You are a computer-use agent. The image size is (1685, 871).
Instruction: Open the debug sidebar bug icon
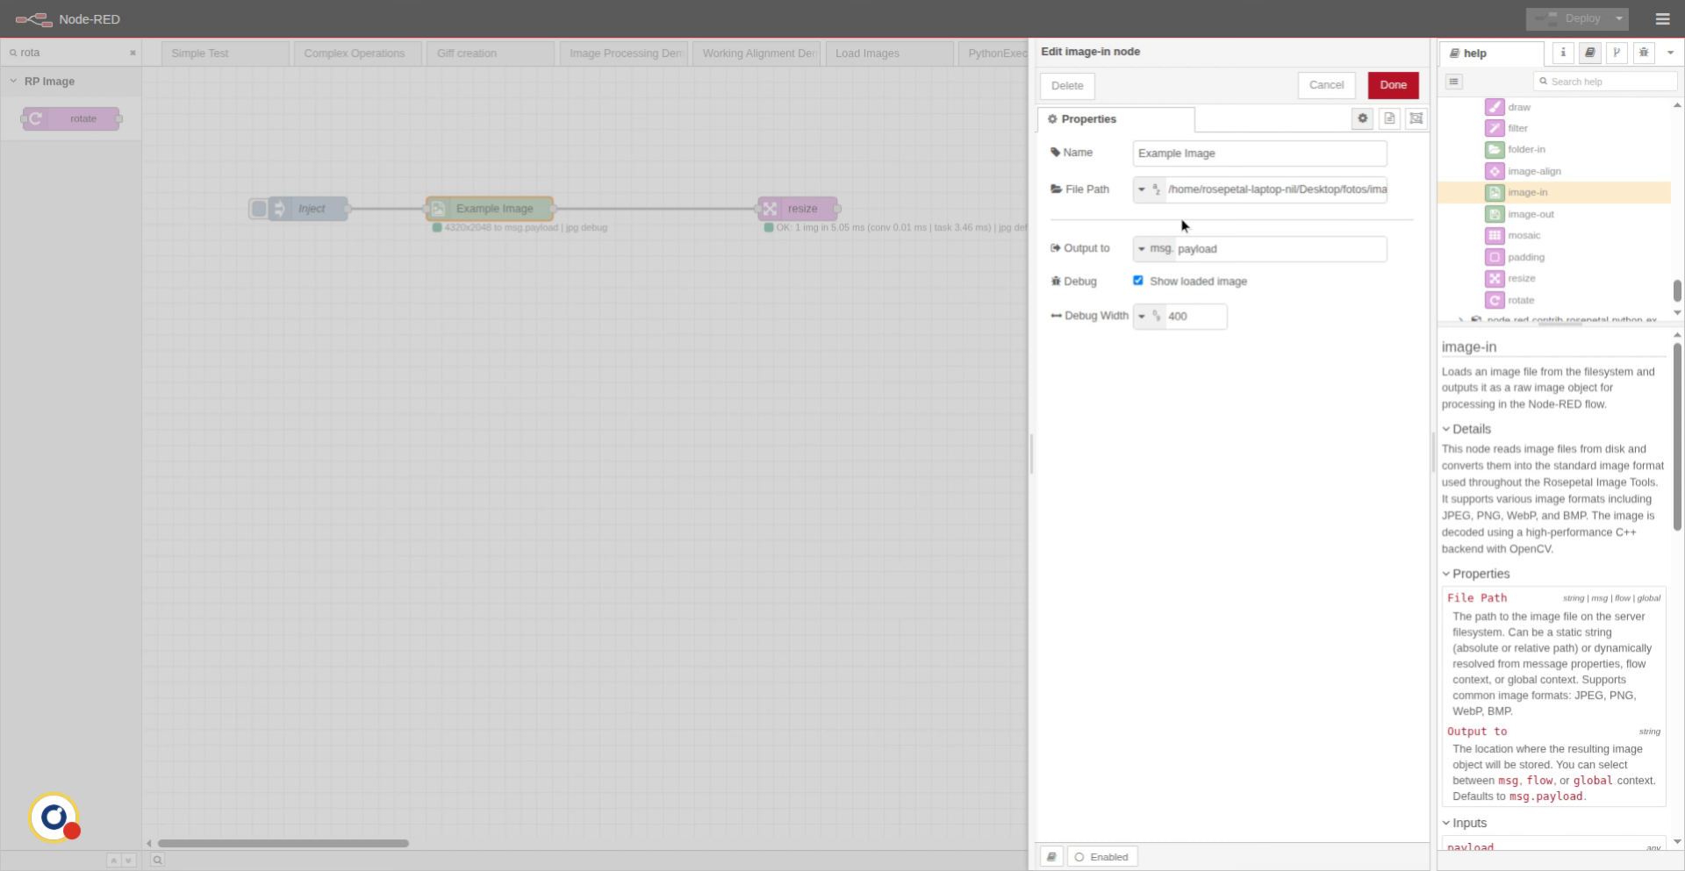pyautogui.click(x=1643, y=53)
